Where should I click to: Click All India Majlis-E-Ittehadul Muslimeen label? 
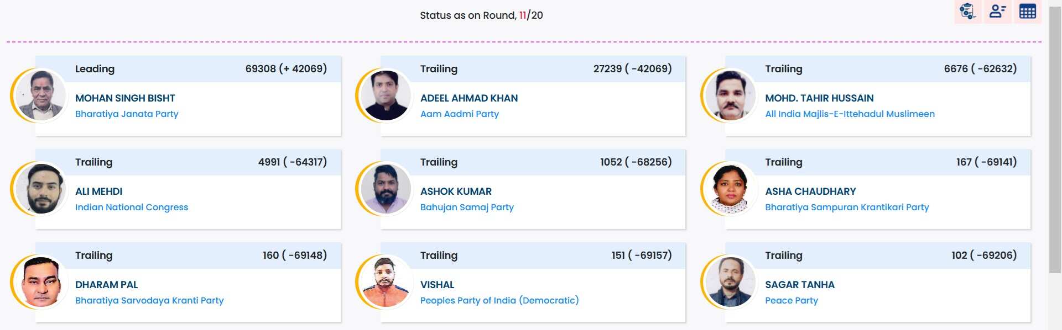coord(850,114)
